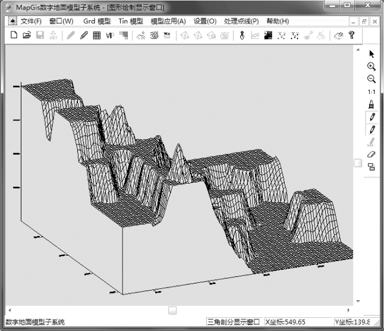Image resolution: width=384 pixels, height=331 pixels.
Task: Reset view with the 1:1 button
Action: [372, 92]
